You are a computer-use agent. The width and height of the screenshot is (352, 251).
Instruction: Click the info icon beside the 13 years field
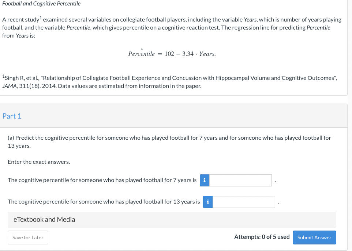tap(208, 202)
